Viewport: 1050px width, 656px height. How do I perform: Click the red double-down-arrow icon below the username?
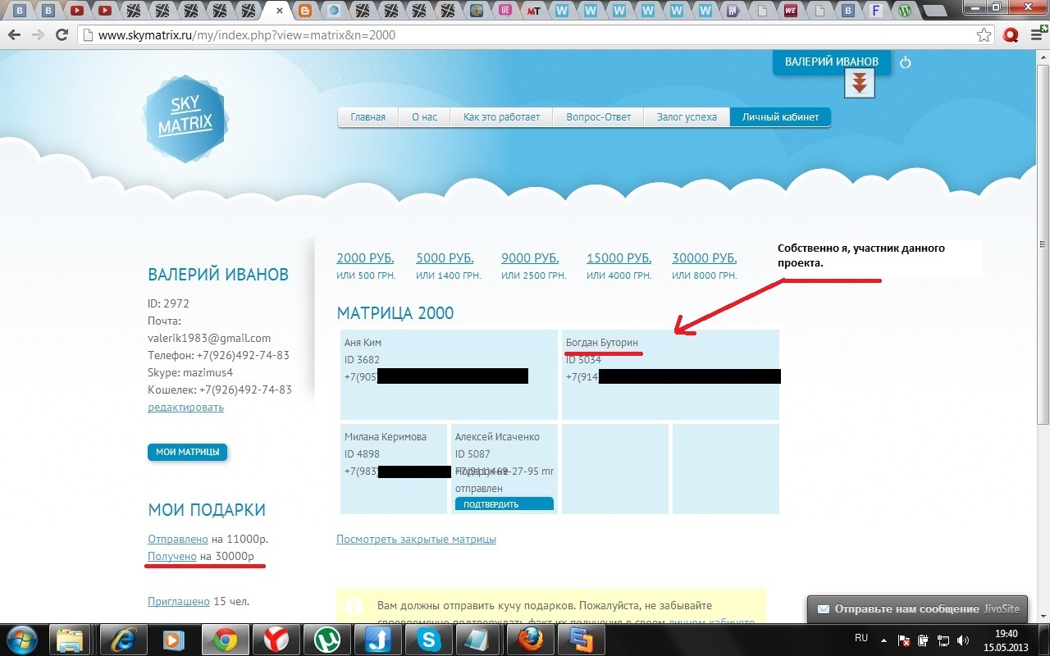pos(859,83)
